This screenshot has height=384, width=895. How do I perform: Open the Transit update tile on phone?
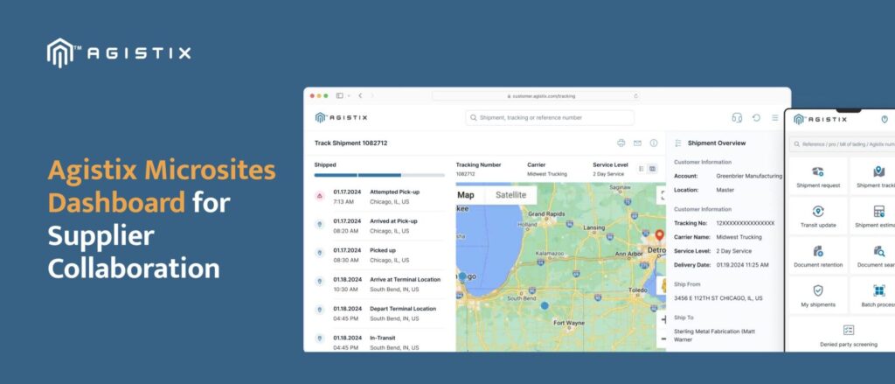tap(818, 217)
